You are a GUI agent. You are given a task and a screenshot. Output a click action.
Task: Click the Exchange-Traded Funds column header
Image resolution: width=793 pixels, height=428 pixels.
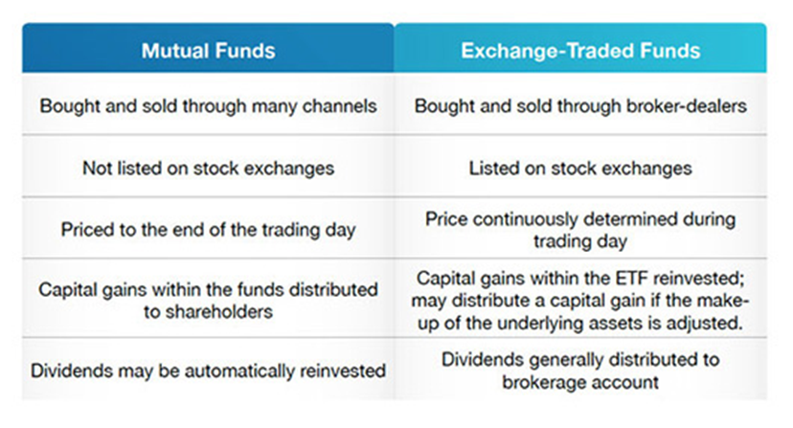[580, 50]
